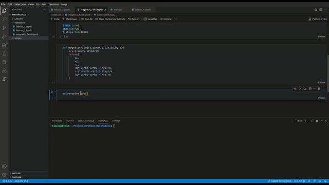Open the Selection menu
Image resolution: width=329 pixels, height=185 pixels.
pos(20,4)
